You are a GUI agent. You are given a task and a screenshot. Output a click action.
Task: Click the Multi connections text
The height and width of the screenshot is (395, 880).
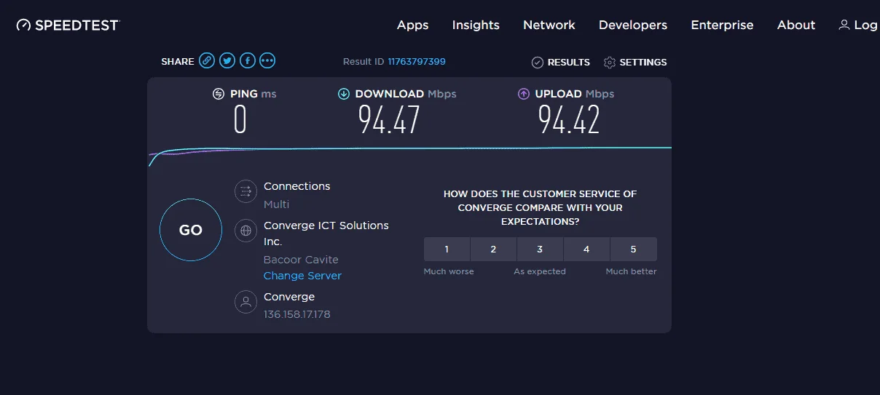(x=276, y=204)
